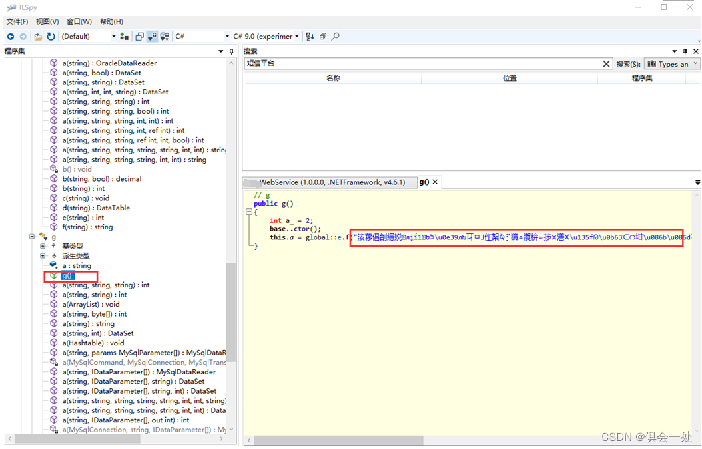Open an assembly with the folder icon
This screenshot has width=702, height=449.
[38, 37]
